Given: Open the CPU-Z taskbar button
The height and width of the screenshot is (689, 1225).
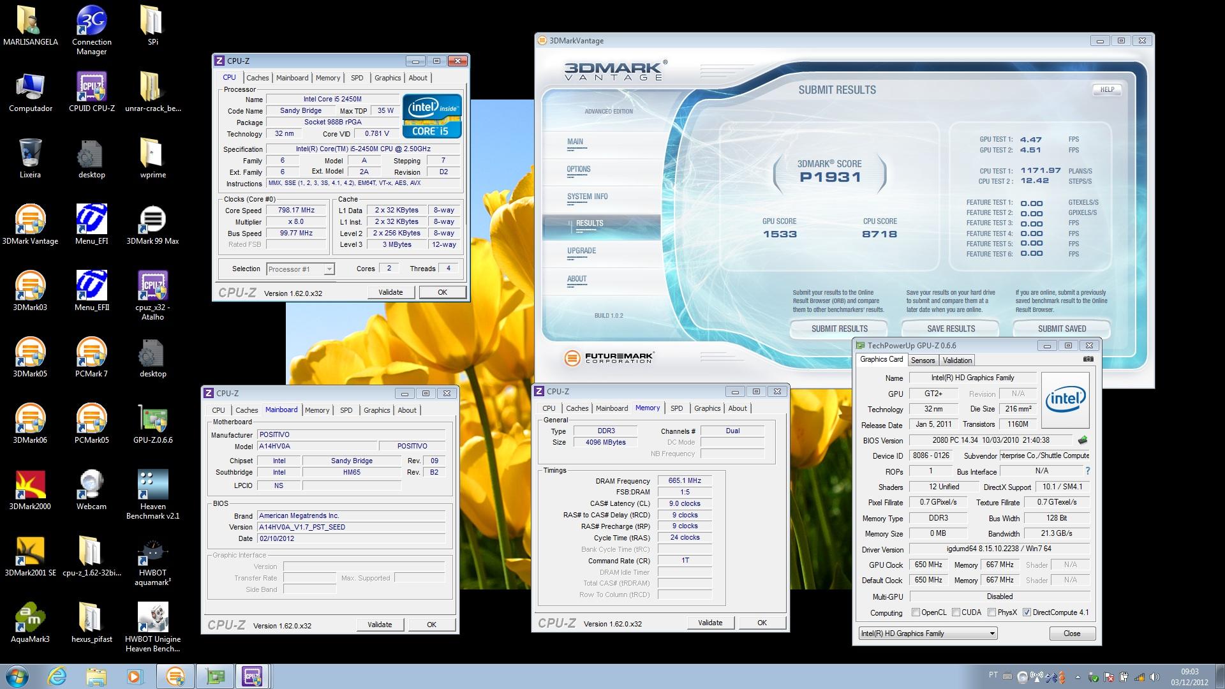Looking at the screenshot, I should pos(253,676).
